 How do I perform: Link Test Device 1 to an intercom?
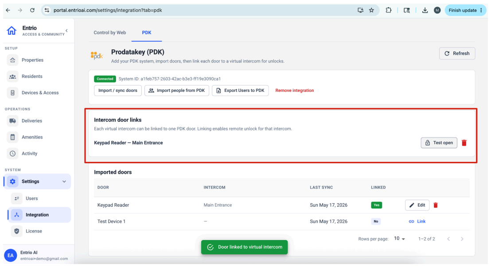point(417,221)
